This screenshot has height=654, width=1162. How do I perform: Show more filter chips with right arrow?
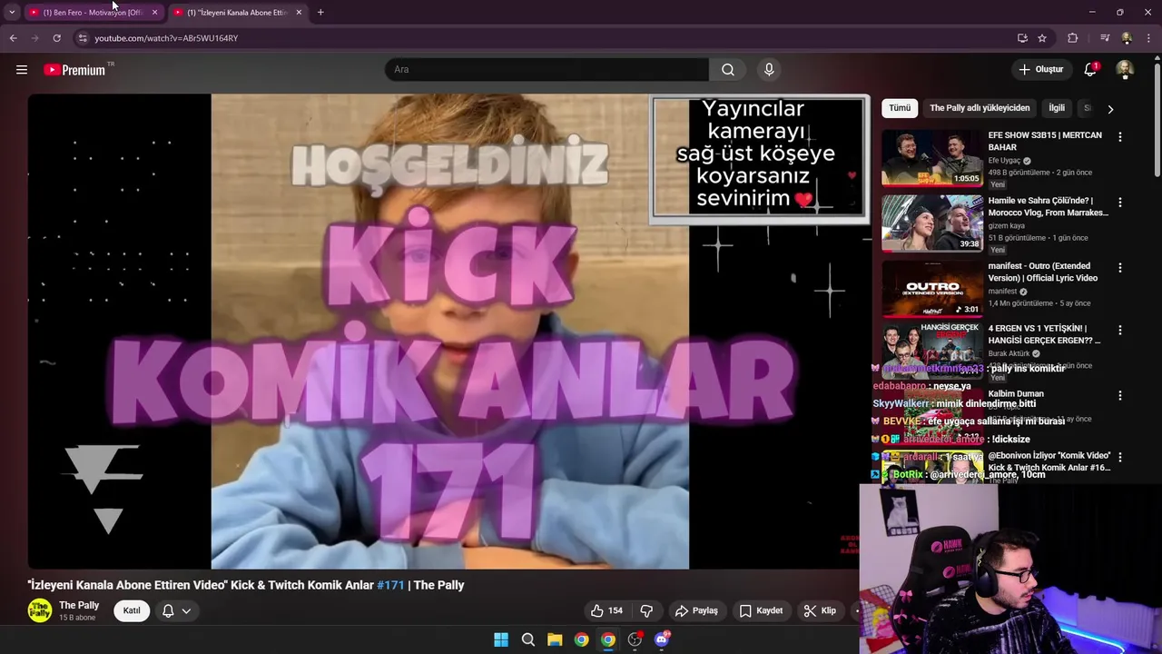(x=1109, y=109)
